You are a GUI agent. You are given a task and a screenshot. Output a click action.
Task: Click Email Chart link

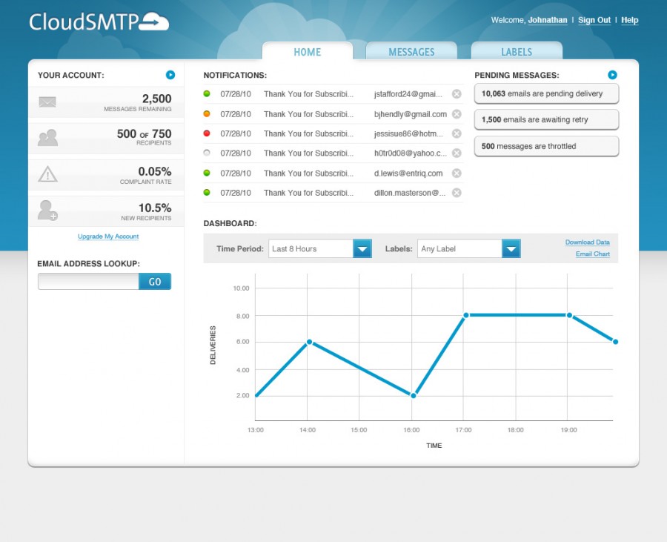tap(593, 254)
